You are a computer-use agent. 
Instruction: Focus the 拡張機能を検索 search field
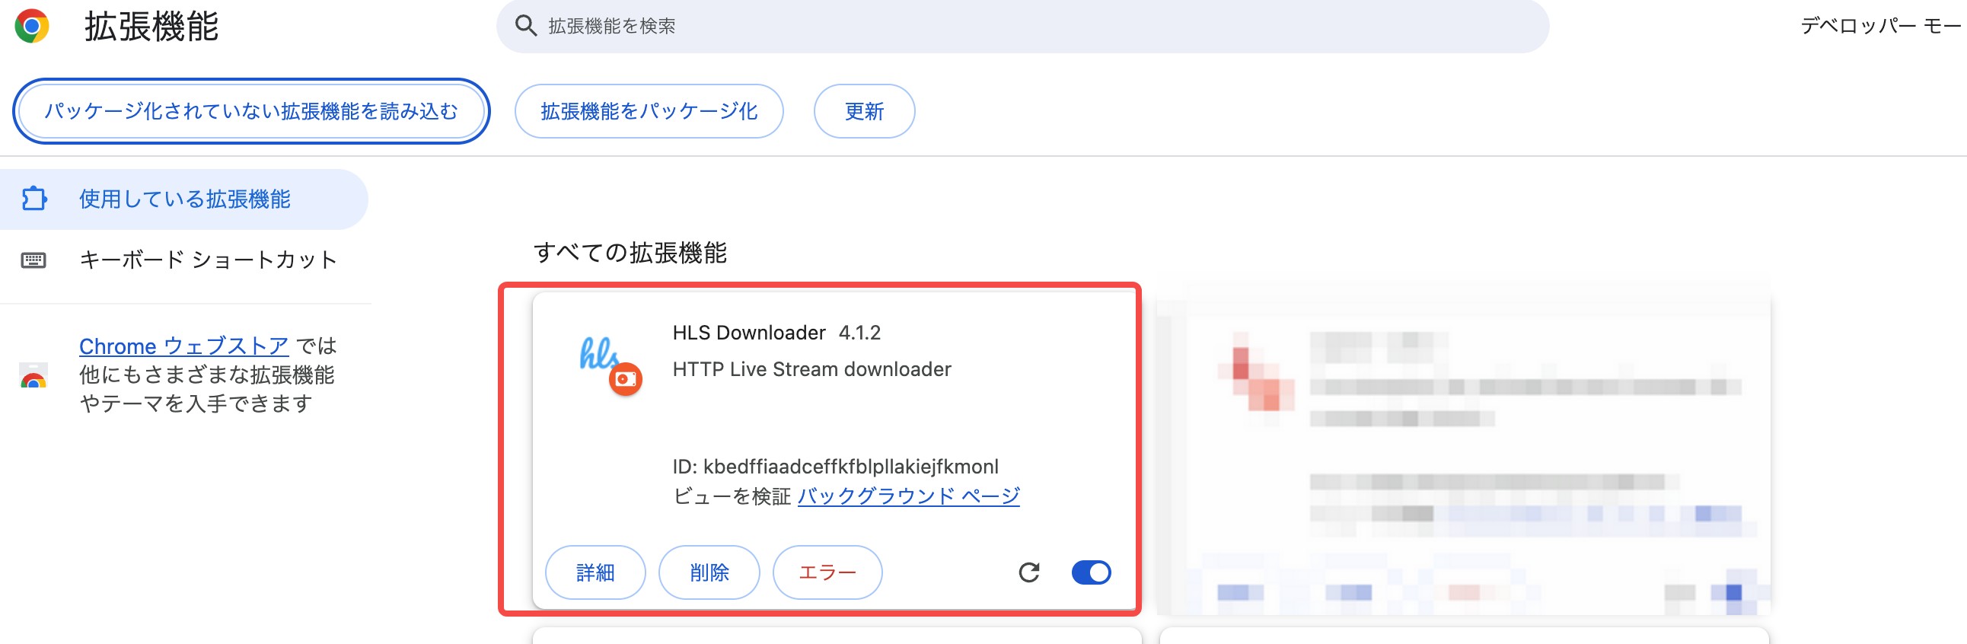[x=1022, y=26]
